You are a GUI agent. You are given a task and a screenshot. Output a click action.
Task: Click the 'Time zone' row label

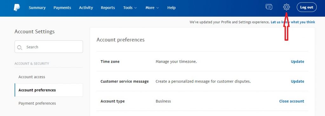[110, 61]
